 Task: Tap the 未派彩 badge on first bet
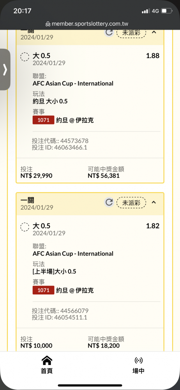click(131, 33)
